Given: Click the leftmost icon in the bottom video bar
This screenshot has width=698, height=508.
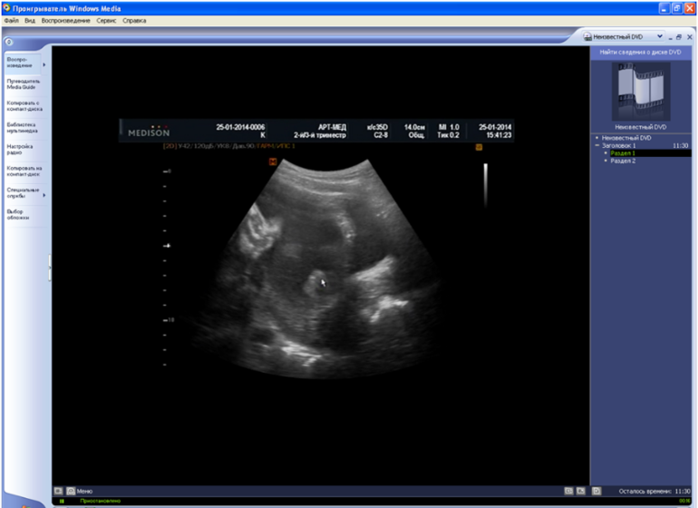Looking at the screenshot, I should coord(59,491).
